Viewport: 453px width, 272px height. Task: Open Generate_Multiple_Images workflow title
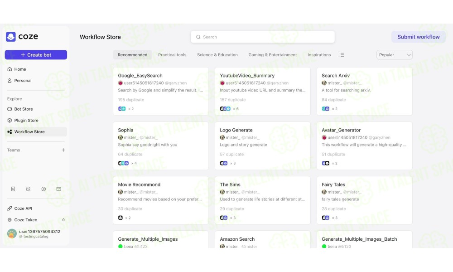point(148,239)
